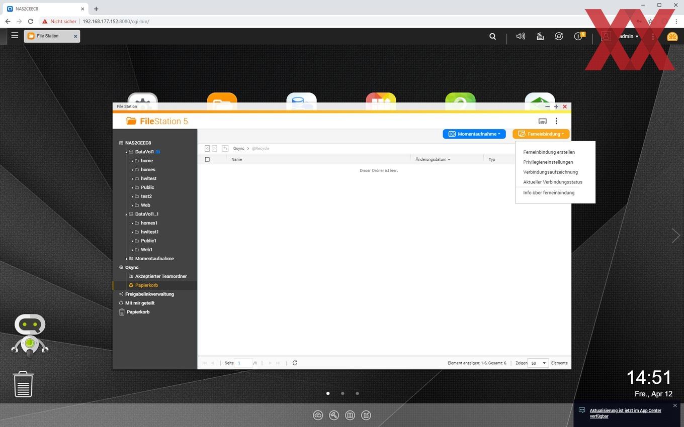Switch to the second desktop page dot
The image size is (684, 427).
pos(343,393)
